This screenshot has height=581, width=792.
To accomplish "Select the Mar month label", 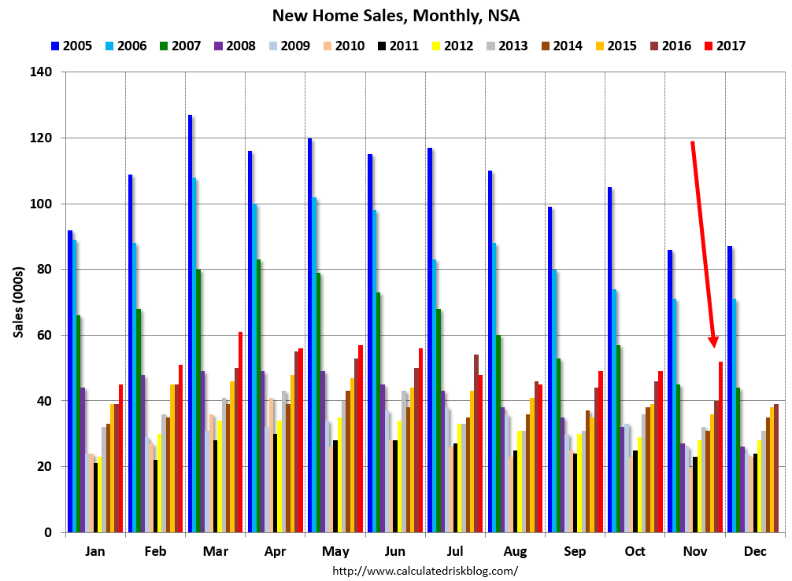I will point(215,551).
